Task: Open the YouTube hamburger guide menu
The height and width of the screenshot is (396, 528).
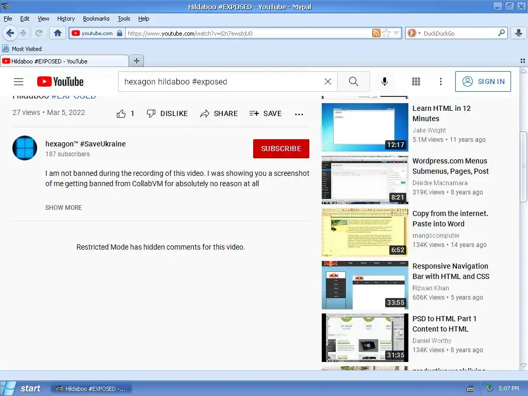Action: (19, 81)
